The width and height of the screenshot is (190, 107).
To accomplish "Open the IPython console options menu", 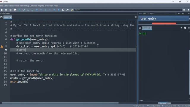I will tap(189, 28).
